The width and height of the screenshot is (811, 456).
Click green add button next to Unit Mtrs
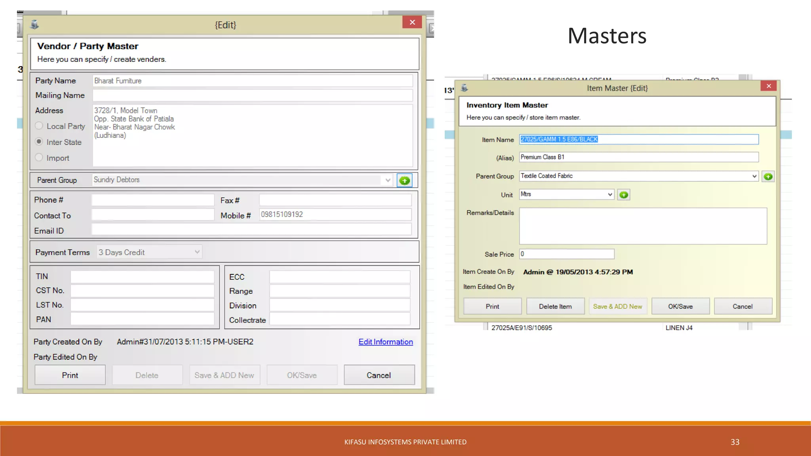(624, 195)
